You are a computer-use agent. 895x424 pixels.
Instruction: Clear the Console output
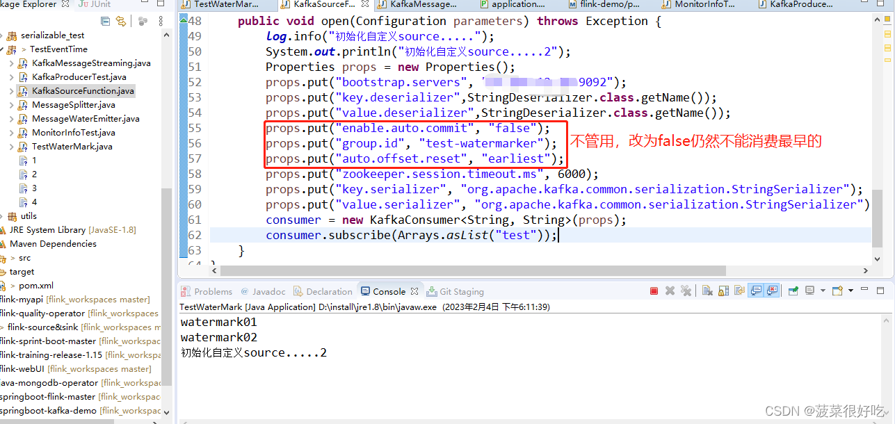[x=707, y=291]
